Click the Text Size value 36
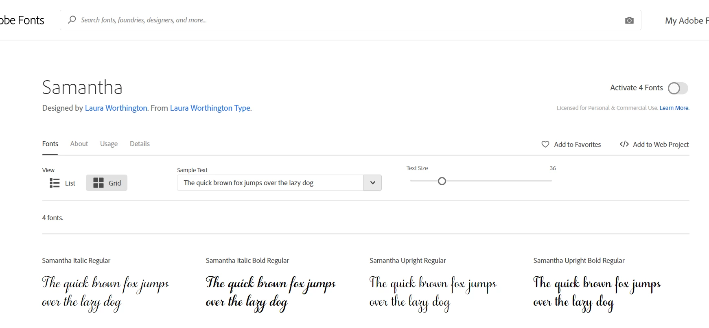This screenshot has height=328, width=709. click(x=553, y=168)
